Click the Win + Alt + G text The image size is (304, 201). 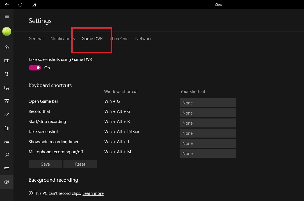coord(117,111)
